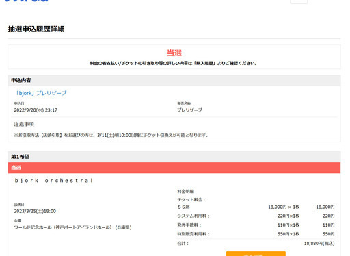This screenshot has width=350, height=256.
Task: Click the venue ワールド記念ホール text
Action: point(72,227)
